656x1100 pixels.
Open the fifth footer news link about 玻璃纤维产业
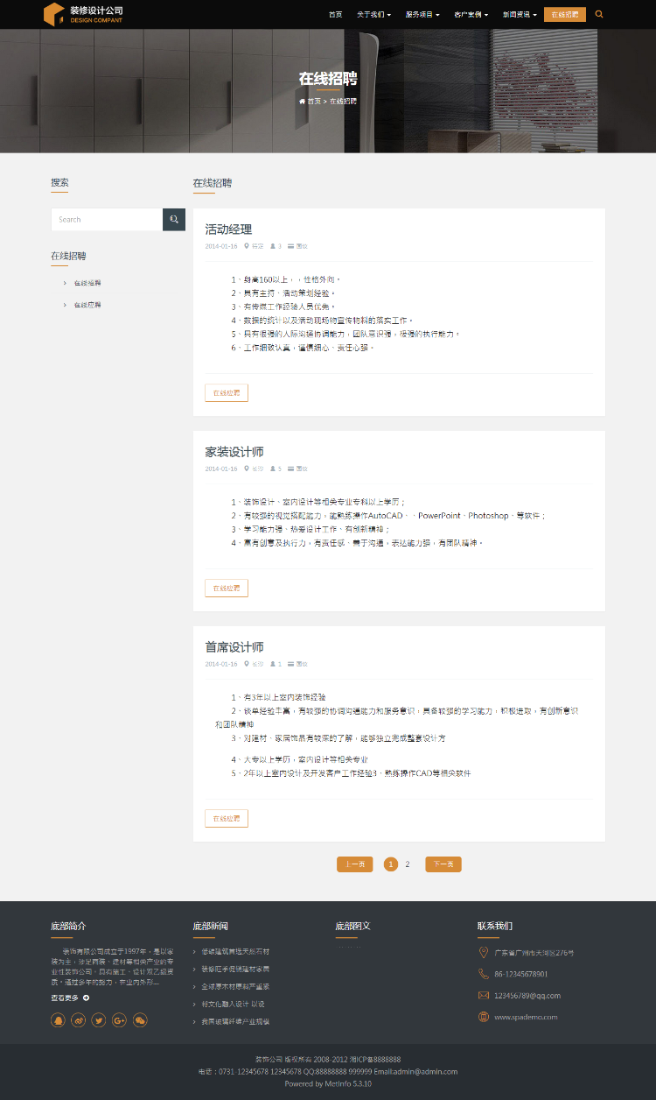pos(235,1021)
